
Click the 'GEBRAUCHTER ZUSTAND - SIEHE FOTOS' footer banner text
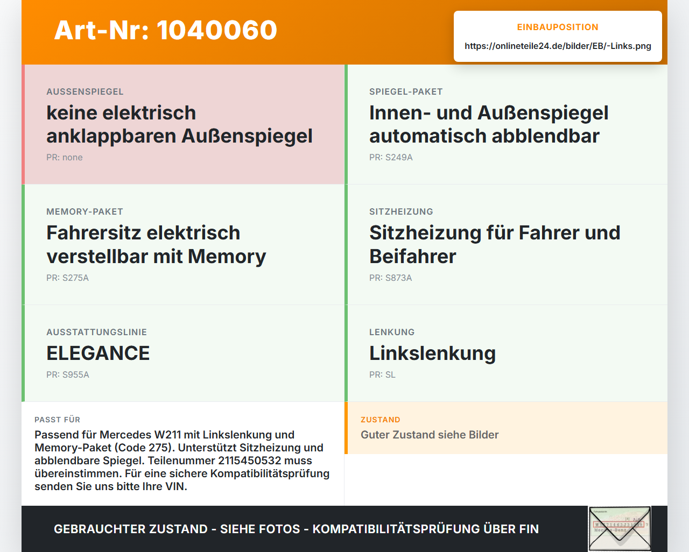coord(296,529)
